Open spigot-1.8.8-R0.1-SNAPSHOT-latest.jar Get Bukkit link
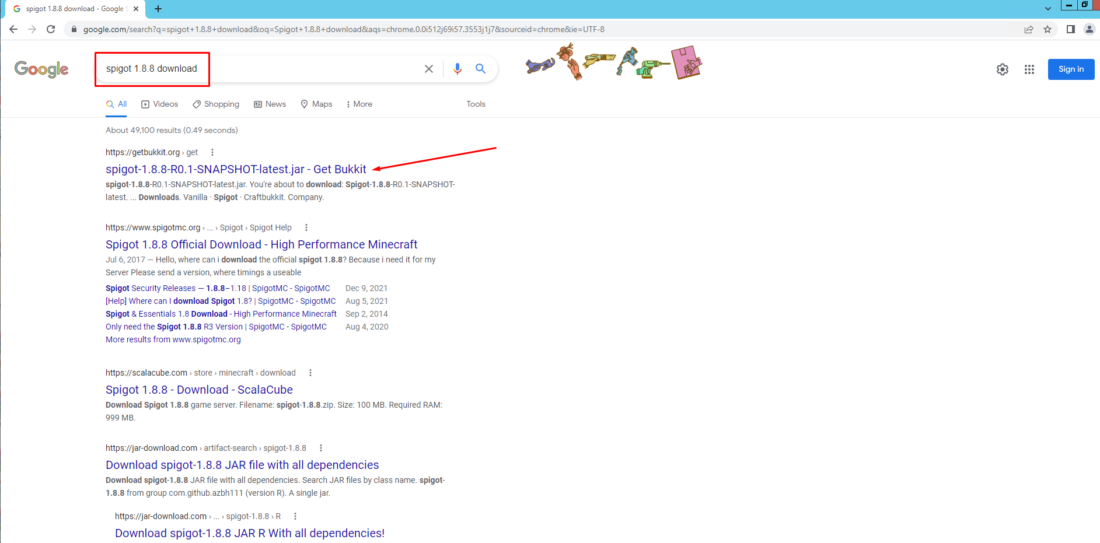This screenshot has width=1100, height=543. [x=236, y=169]
